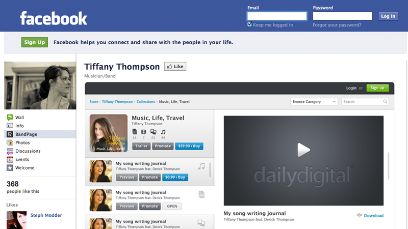Click the Music, Life, Travel album cover
The height and width of the screenshot is (229, 408).
(x=109, y=133)
